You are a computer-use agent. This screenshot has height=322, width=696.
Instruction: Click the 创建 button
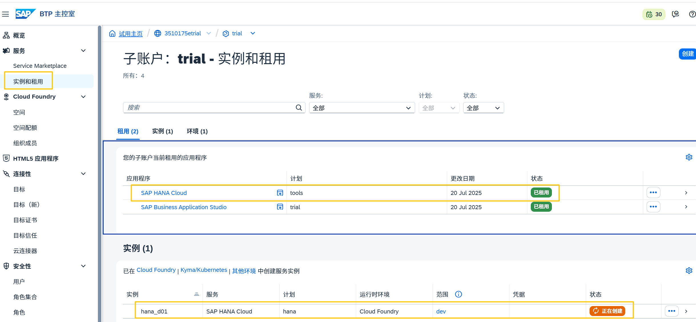[688, 54]
